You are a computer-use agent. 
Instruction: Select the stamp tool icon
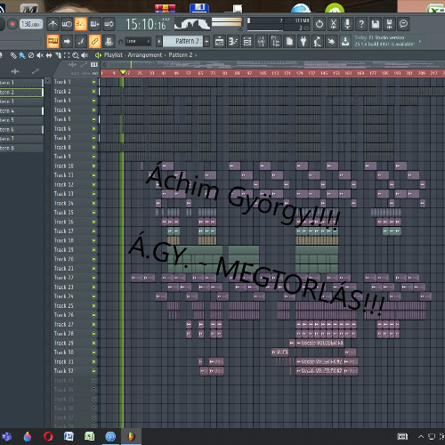(109, 41)
